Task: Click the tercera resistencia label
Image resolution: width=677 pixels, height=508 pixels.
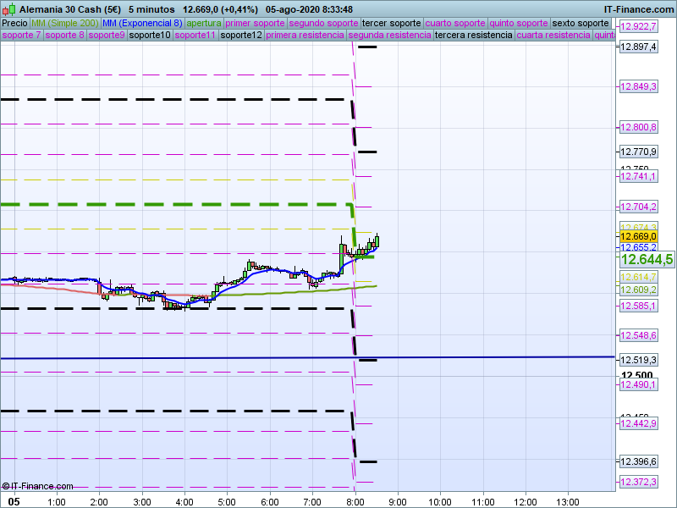Action: [x=472, y=36]
